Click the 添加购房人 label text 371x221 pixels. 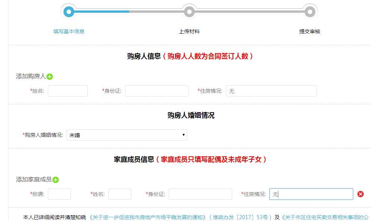(31, 76)
